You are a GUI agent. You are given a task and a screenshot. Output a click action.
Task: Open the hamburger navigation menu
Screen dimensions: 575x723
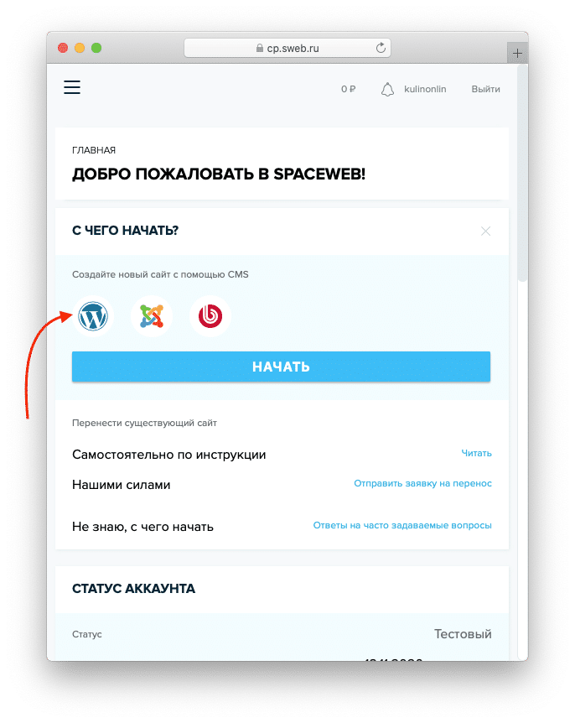[x=72, y=87]
